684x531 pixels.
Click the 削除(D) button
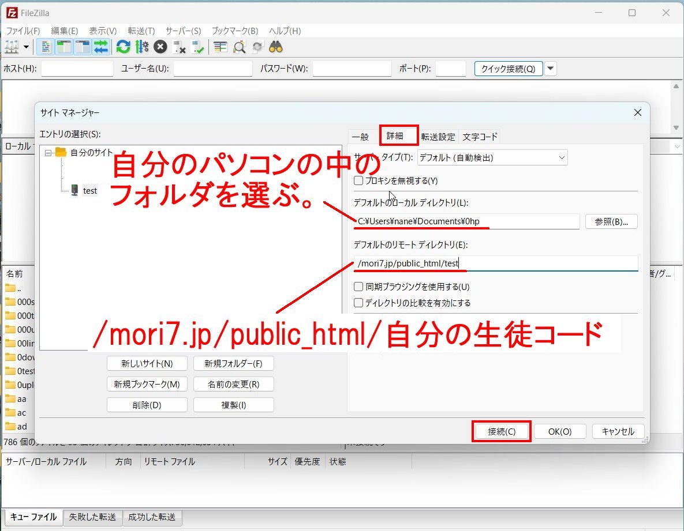pos(147,405)
